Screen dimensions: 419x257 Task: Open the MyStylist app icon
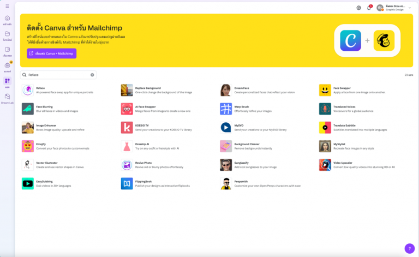pos(325,146)
